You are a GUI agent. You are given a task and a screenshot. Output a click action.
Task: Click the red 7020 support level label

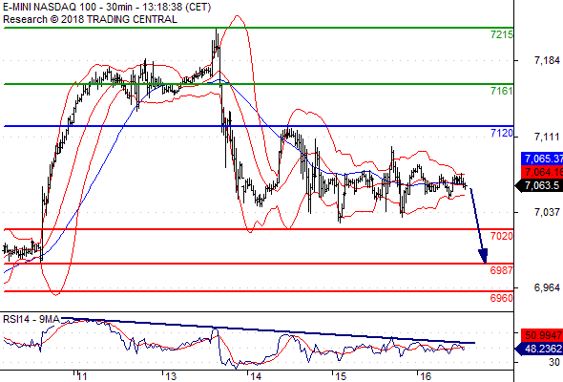tap(502, 236)
